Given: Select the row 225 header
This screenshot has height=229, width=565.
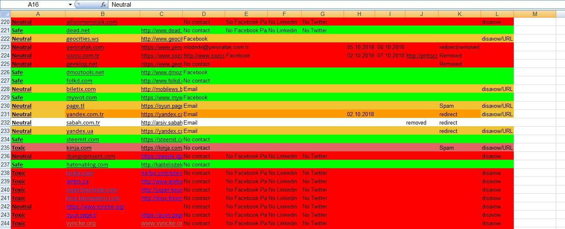Looking at the screenshot, I should [x=5, y=64].
